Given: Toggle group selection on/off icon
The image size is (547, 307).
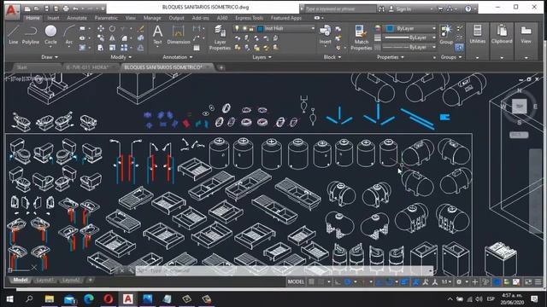Looking at the screenshot, I should (460, 48).
